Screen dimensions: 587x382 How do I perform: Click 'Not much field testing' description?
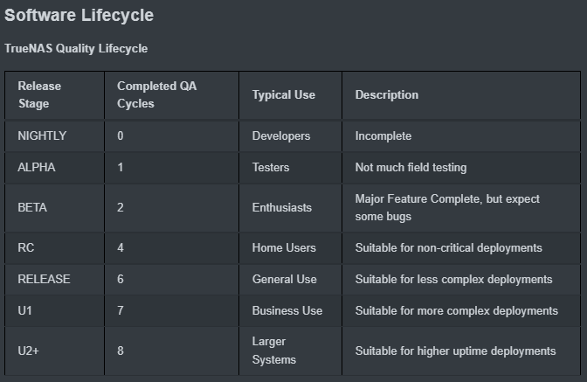pyautogui.click(x=411, y=168)
